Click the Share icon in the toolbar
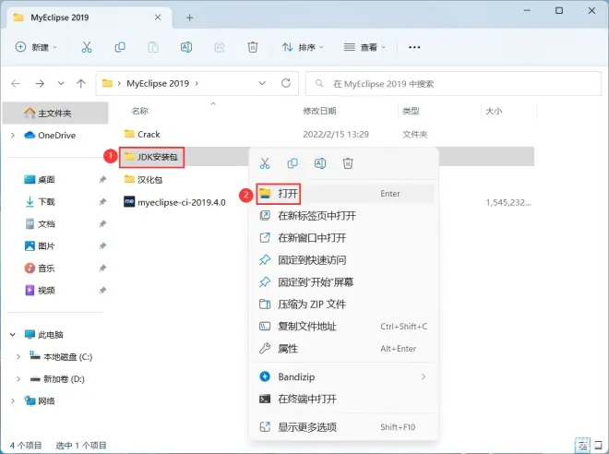Viewport: 609px width, 454px height. pos(220,47)
